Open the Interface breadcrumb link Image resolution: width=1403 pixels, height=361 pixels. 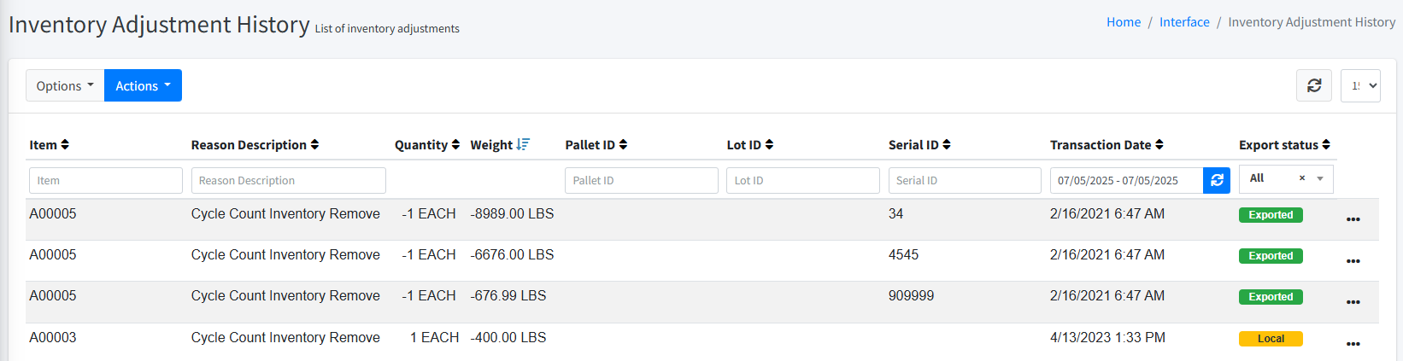1184,22
